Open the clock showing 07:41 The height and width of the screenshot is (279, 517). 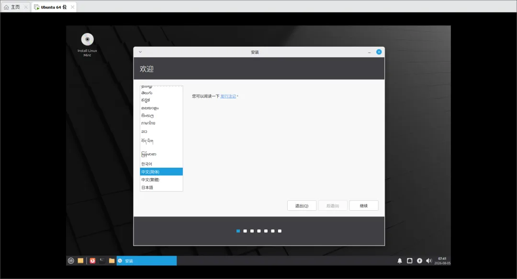[442, 260]
